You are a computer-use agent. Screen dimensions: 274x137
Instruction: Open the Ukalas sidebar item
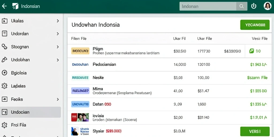coord(31,21)
